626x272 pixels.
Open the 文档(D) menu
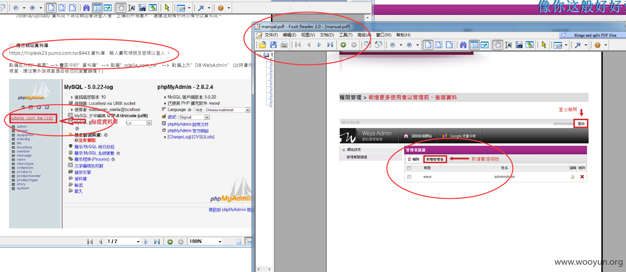pyautogui.click(x=327, y=35)
